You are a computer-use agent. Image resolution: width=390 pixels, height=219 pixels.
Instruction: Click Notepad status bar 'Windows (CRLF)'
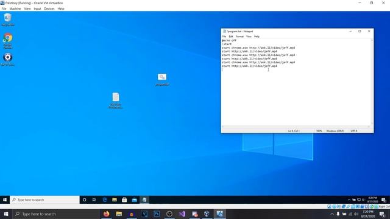click(x=335, y=131)
